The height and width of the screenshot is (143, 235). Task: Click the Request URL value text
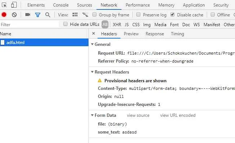tap(181, 53)
